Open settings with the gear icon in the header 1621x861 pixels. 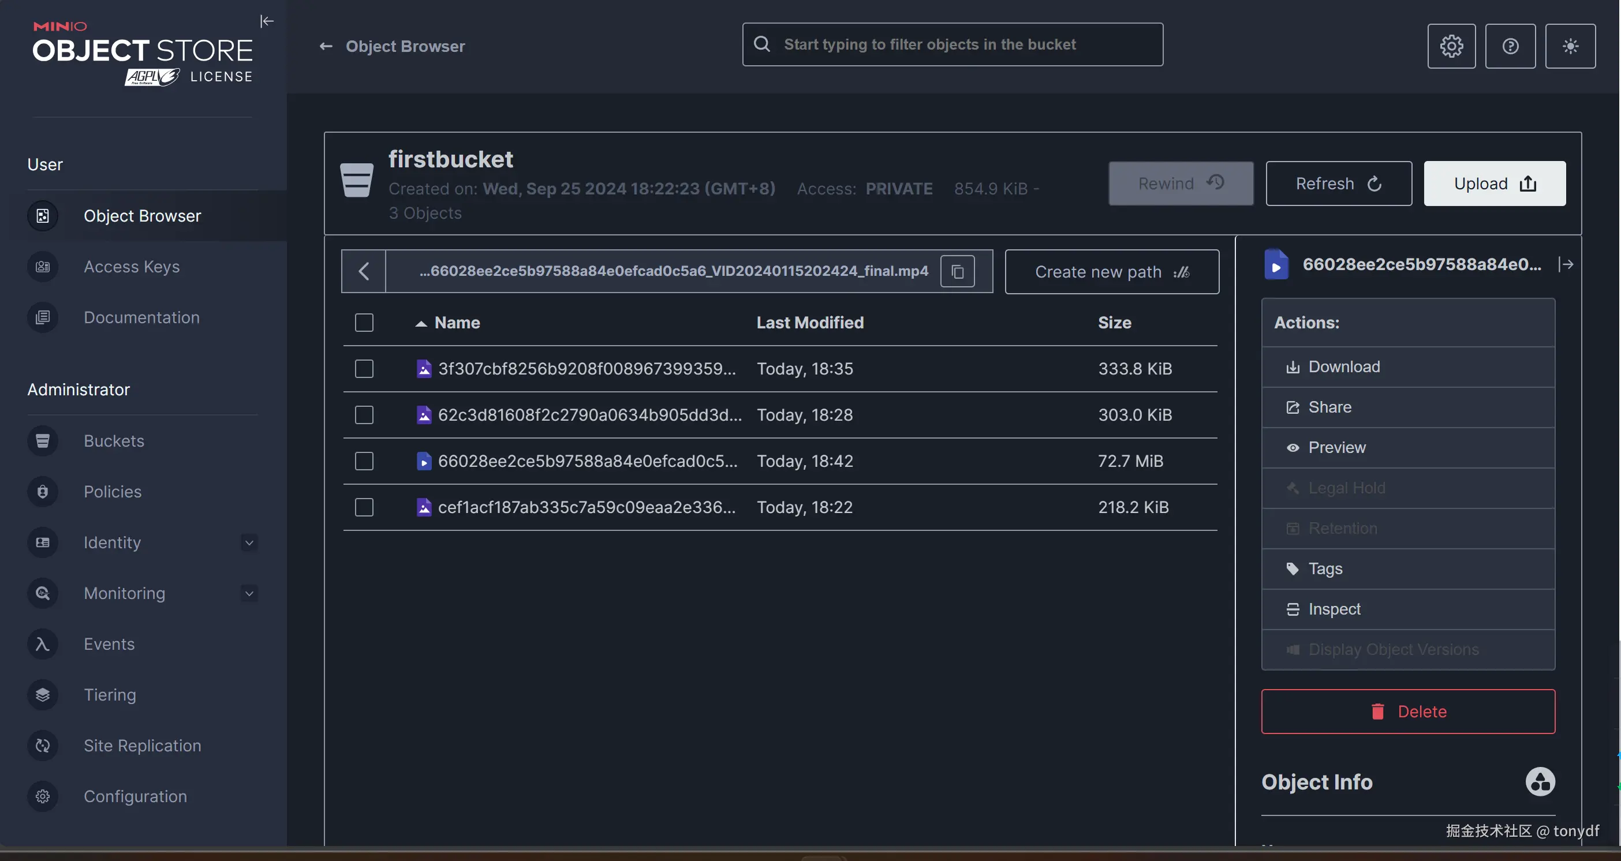pyautogui.click(x=1451, y=46)
